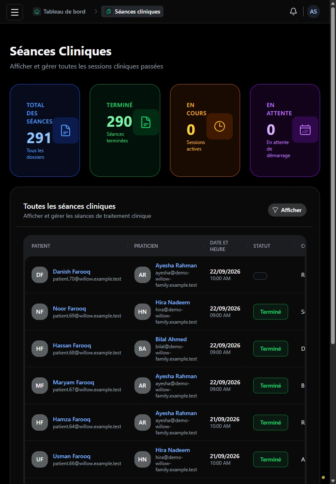Image resolution: width=336 pixels, height=484 pixels.
Task: Click the Toutes les séances cliniques heading
Action: click(69, 206)
